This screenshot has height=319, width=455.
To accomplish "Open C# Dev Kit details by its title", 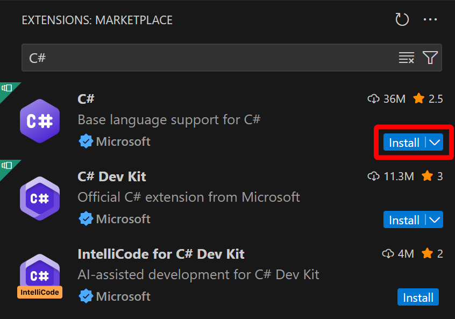I will pos(112,176).
